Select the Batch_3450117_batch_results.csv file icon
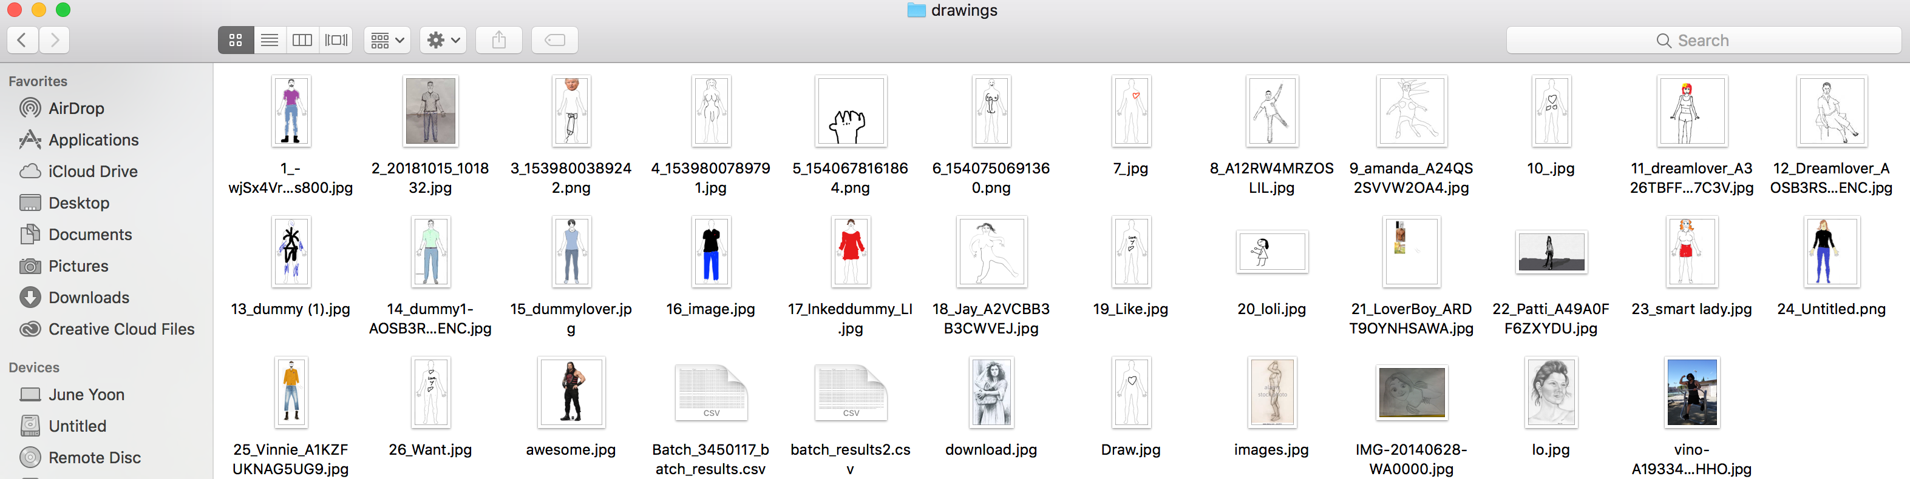 click(x=711, y=392)
